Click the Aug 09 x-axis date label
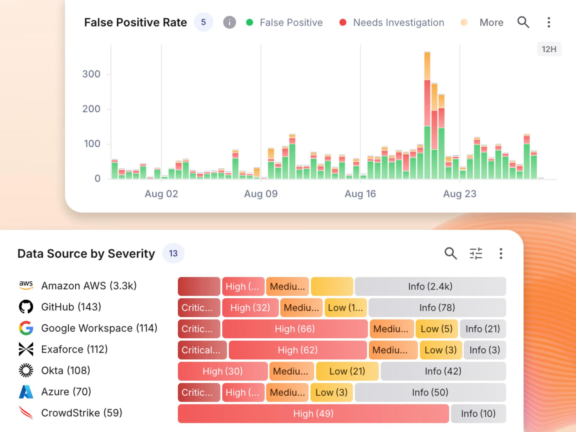This screenshot has width=576, height=432. [261, 194]
